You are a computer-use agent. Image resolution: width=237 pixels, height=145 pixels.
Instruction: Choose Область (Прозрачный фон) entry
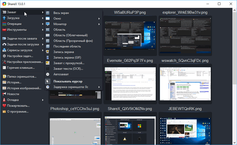[x=74, y=41]
